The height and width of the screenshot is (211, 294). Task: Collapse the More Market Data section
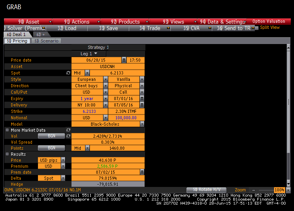(x=7, y=130)
